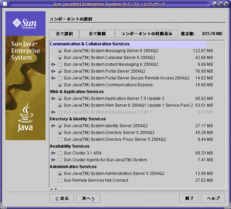Expand System Portal Server 2004Q2 subcomponents
231x209 pixels.
(53, 71)
